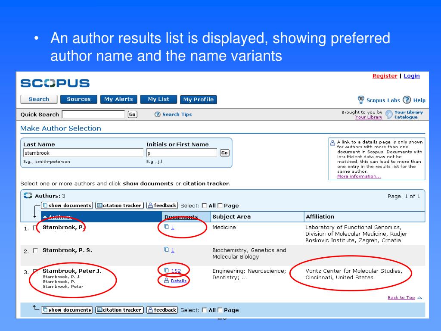
Task: Focus the Quick Search input field
Action: tap(93, 115)
